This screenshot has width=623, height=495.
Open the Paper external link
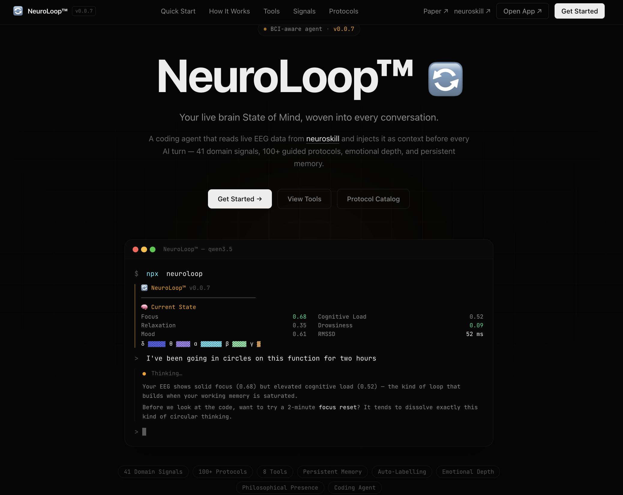435,11
